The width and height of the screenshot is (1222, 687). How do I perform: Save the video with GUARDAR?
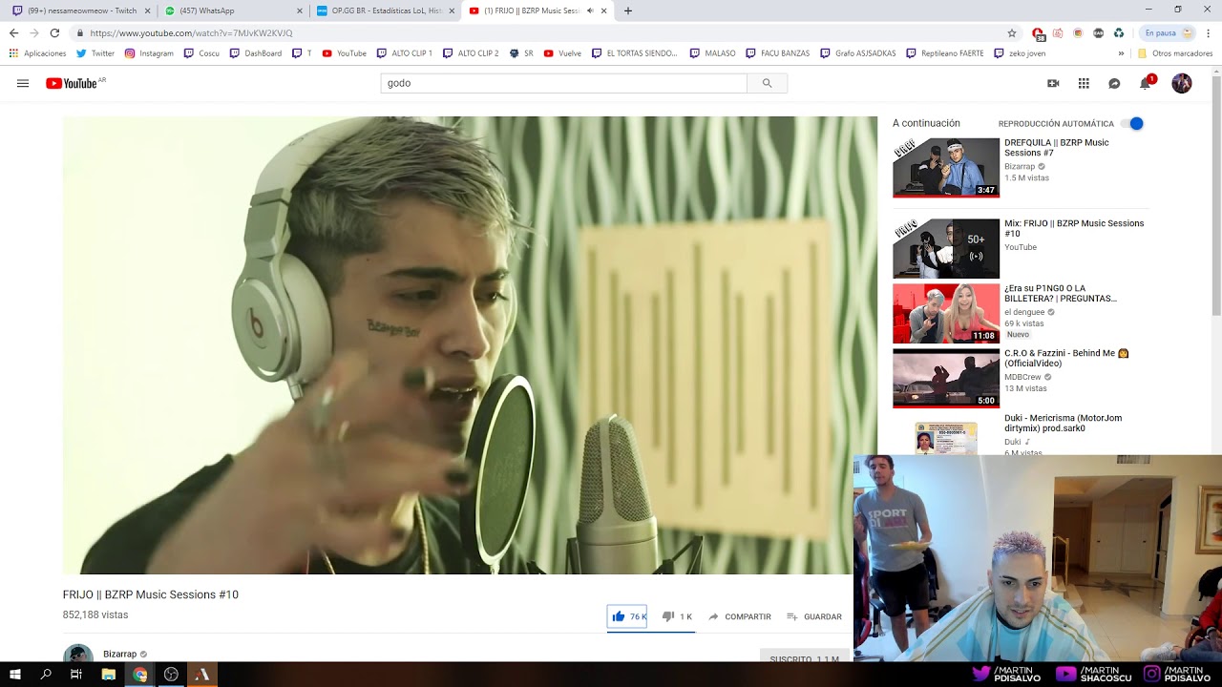click(814, 616)
